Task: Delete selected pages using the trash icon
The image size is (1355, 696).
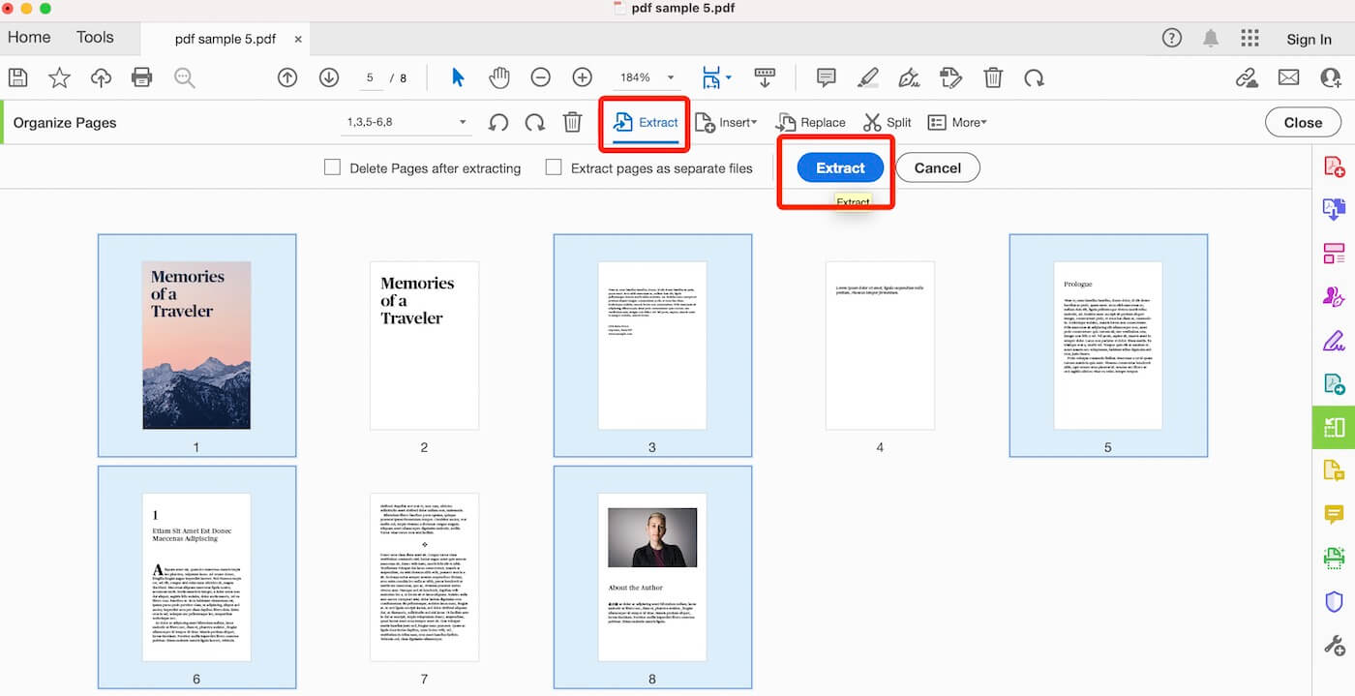Action: [x=572, y=122]
